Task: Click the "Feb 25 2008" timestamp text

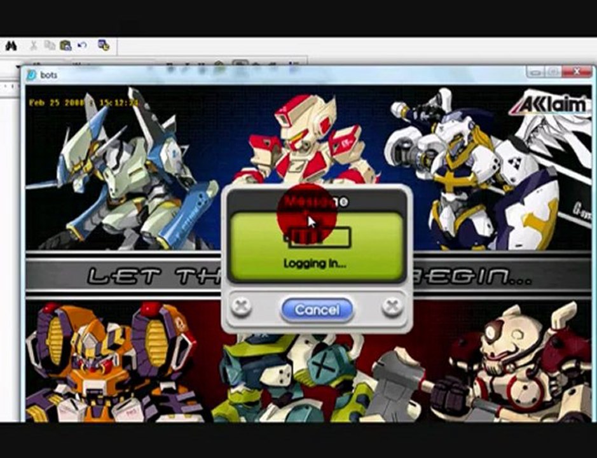Action: pos(57,103)
